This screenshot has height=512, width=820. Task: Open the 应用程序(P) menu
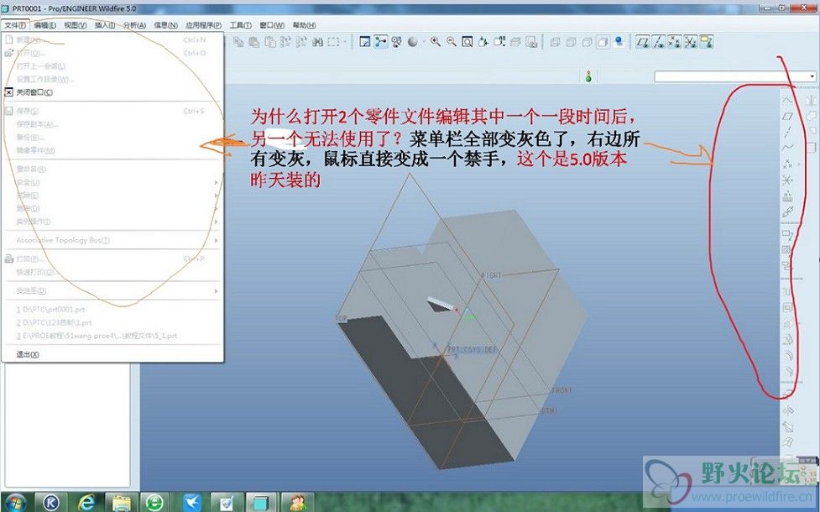point(203,25)
